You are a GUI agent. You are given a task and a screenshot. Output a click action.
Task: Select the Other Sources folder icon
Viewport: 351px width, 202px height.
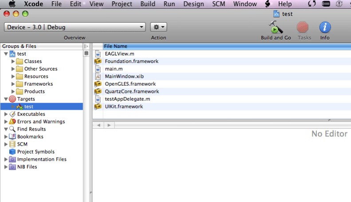pyautogui.click(x=20, y=69)
